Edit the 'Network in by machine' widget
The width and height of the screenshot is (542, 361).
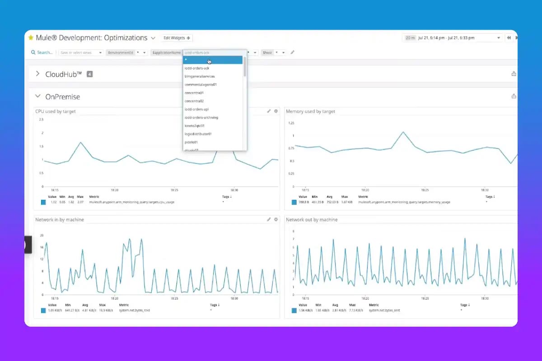click(x=269, y=219)
